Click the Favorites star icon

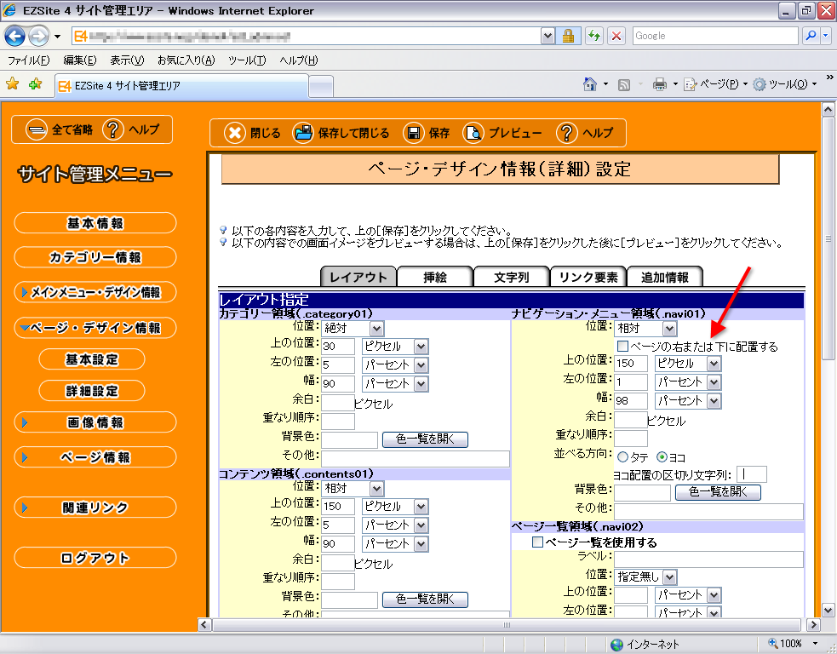[12, 83]
